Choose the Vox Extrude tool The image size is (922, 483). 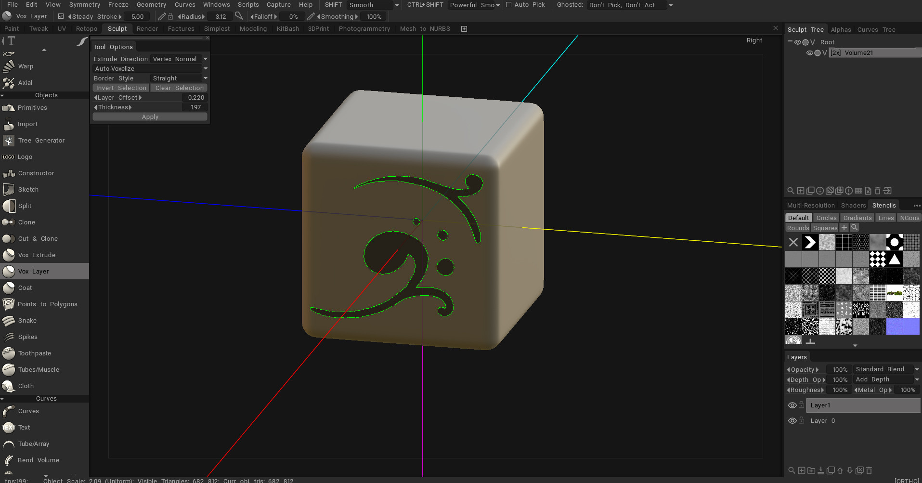coord(37,255)
